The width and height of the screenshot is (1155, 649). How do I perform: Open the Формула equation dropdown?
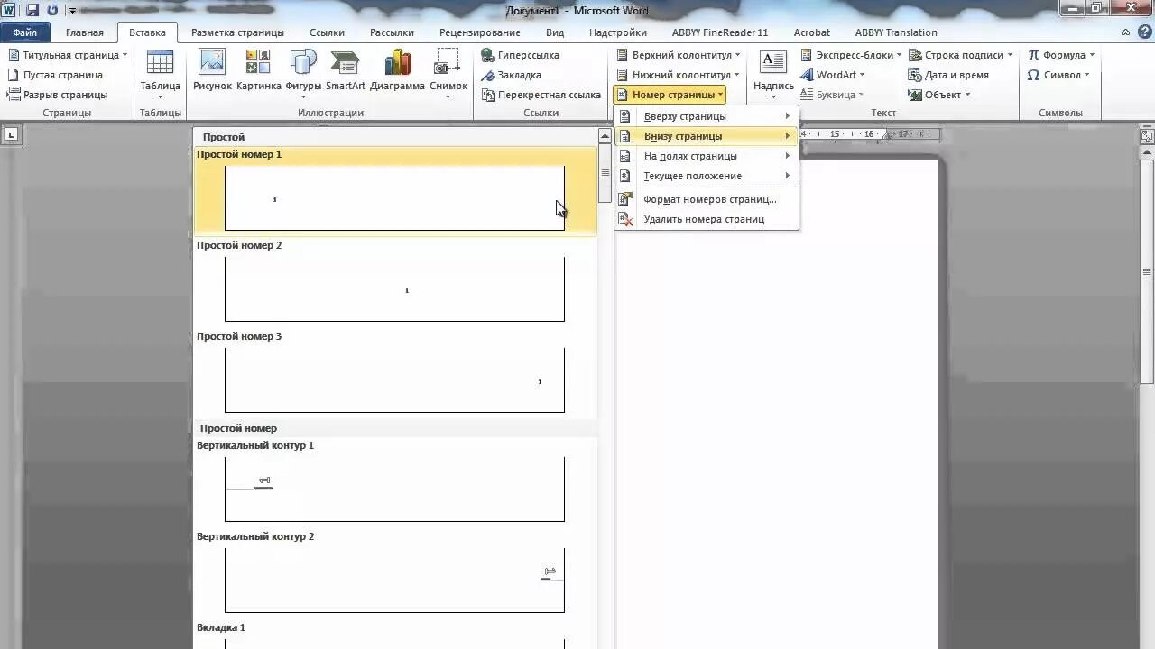tap(1061, 55)
